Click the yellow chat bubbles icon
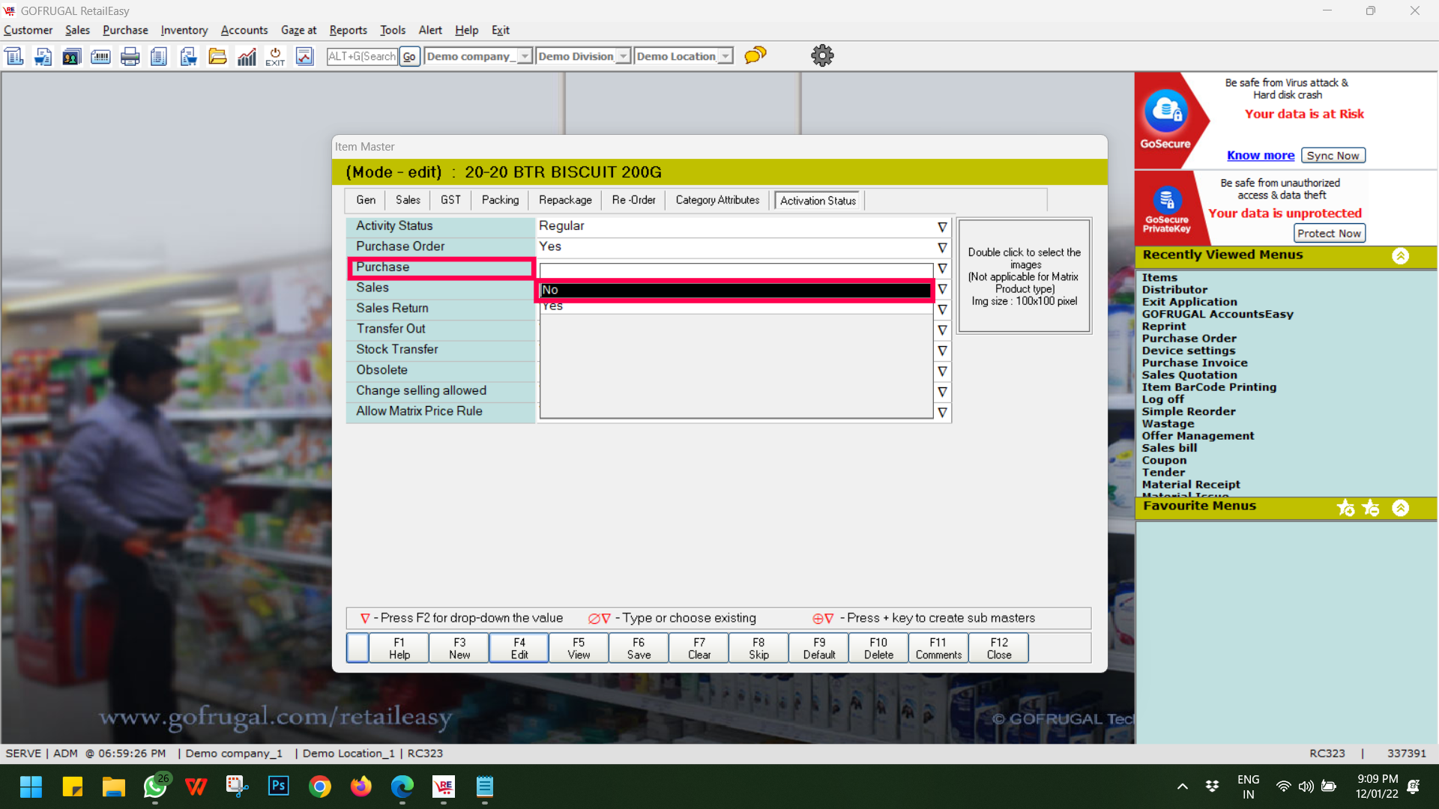 [755, 55]
